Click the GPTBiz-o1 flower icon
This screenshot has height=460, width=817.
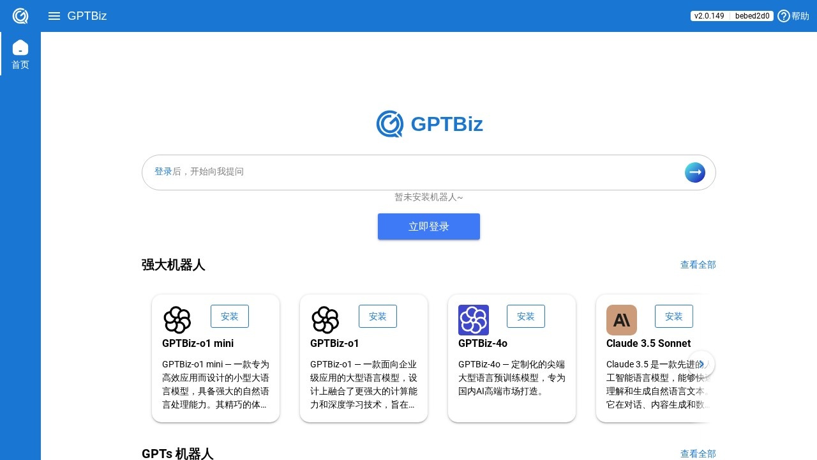326,320
